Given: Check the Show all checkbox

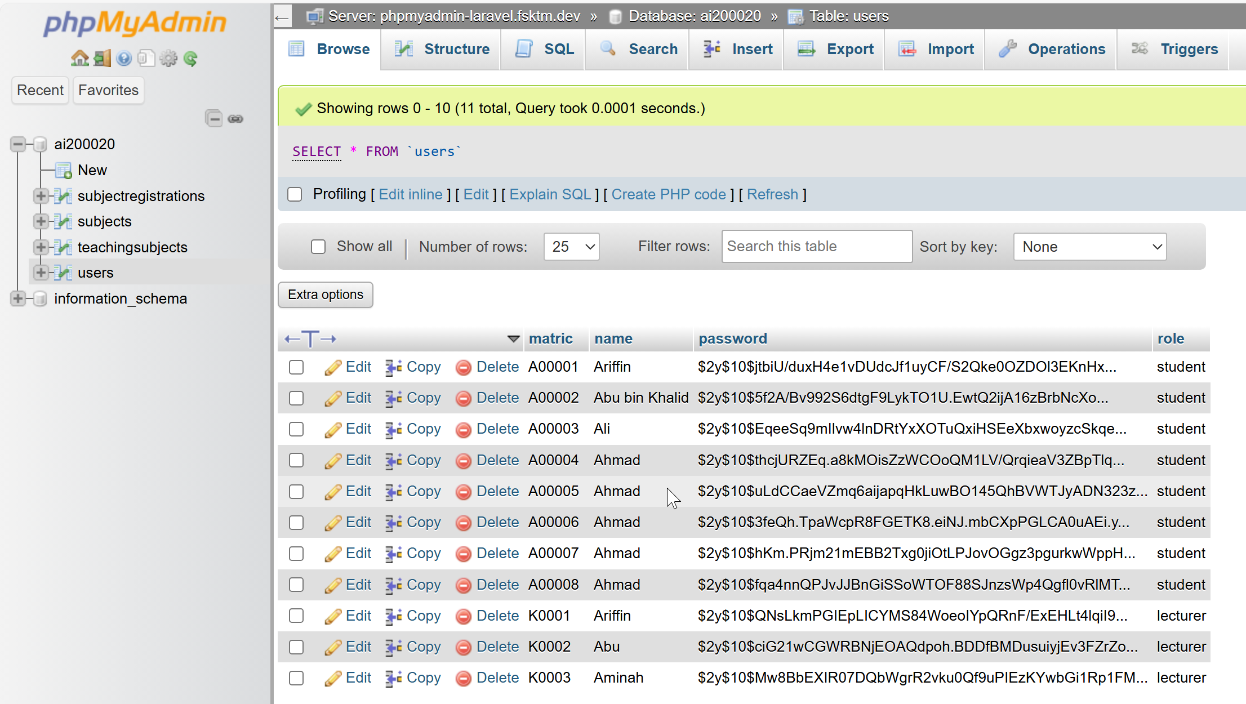Looking at the screenshot, I should (x=318, y=247).
